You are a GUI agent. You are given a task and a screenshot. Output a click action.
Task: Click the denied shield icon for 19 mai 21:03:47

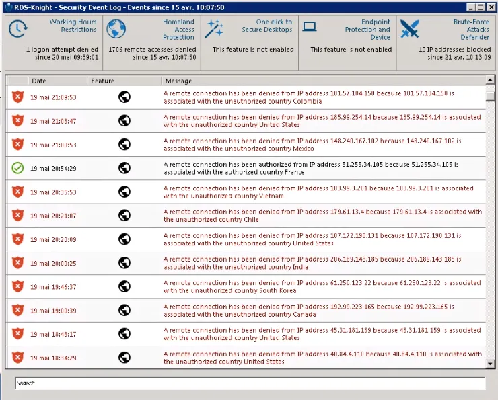[x=17, y=120]
